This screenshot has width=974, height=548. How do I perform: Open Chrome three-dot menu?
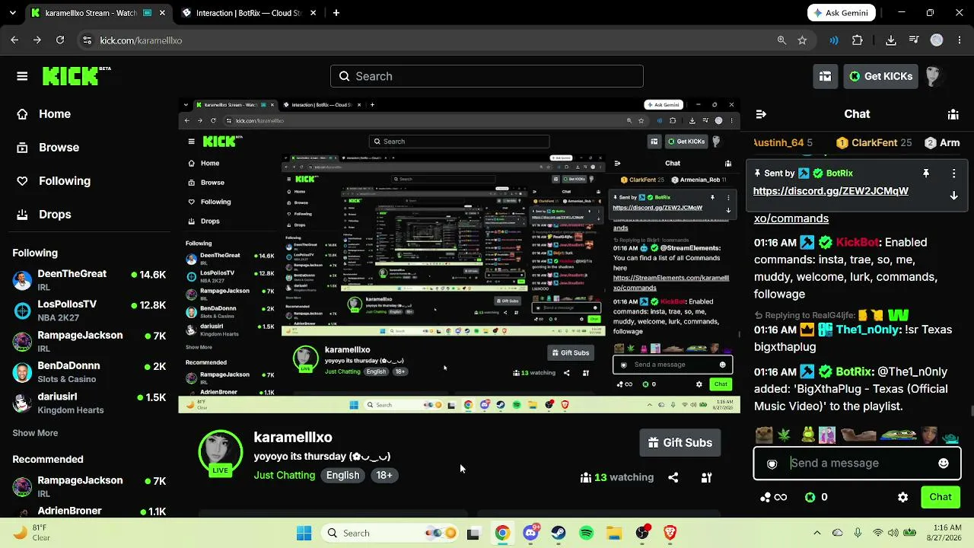pyautogui.click(x=959, y=40)
